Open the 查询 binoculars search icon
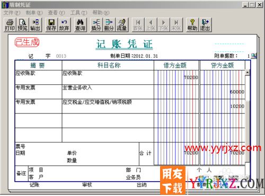This screenshot has height=196, width=265. click(81, 25)
